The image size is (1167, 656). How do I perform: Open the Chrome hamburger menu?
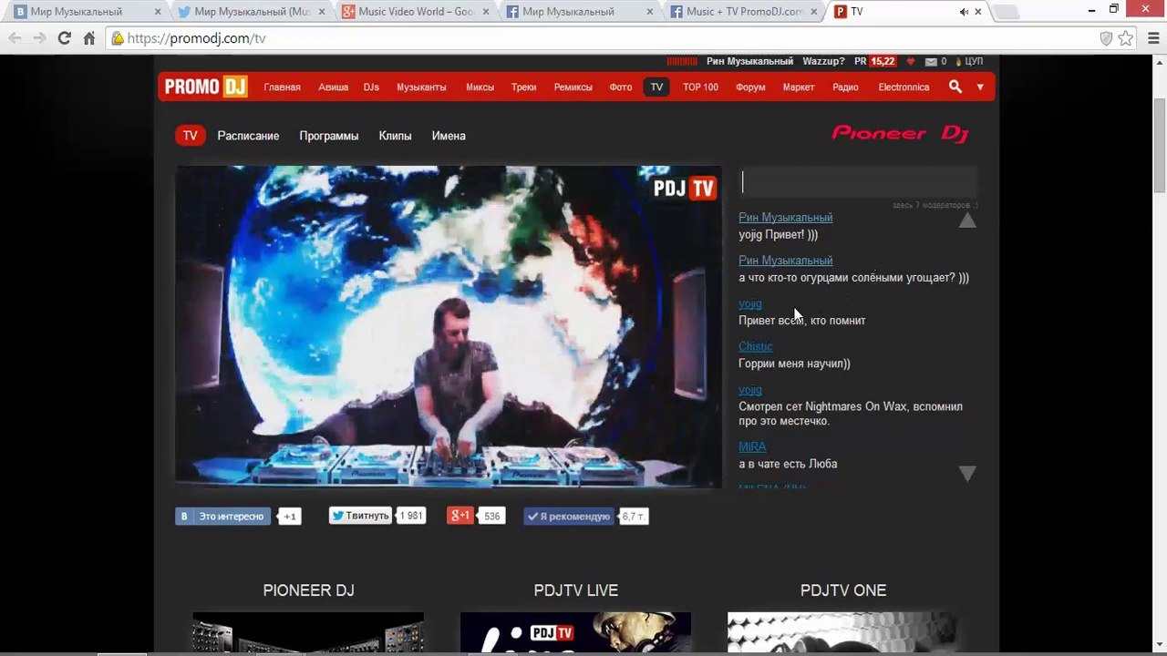(x=1152, y=38)
